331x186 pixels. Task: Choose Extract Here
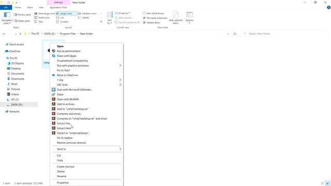[86, 128]
